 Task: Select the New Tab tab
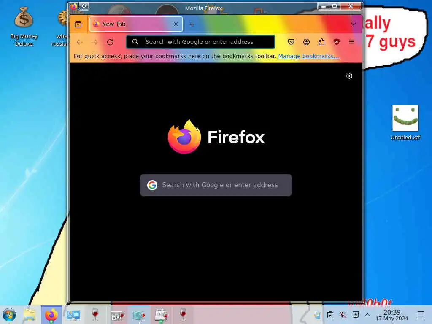click(x=136, y=24)
